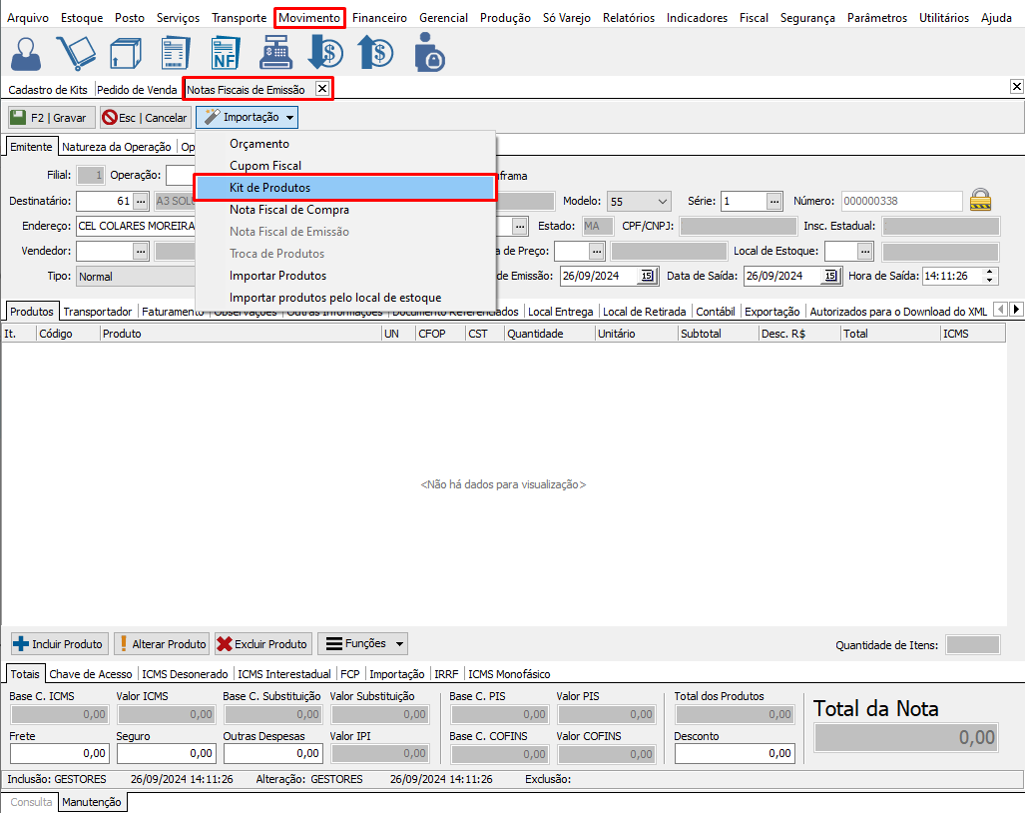
Task: Expand the Funções dropdown button
Action: 400,644
